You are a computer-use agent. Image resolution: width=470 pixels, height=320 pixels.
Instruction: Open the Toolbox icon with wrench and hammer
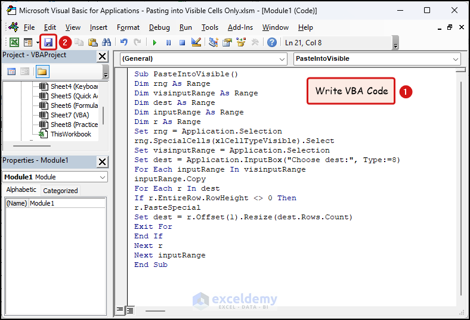[x=255, y=42]
